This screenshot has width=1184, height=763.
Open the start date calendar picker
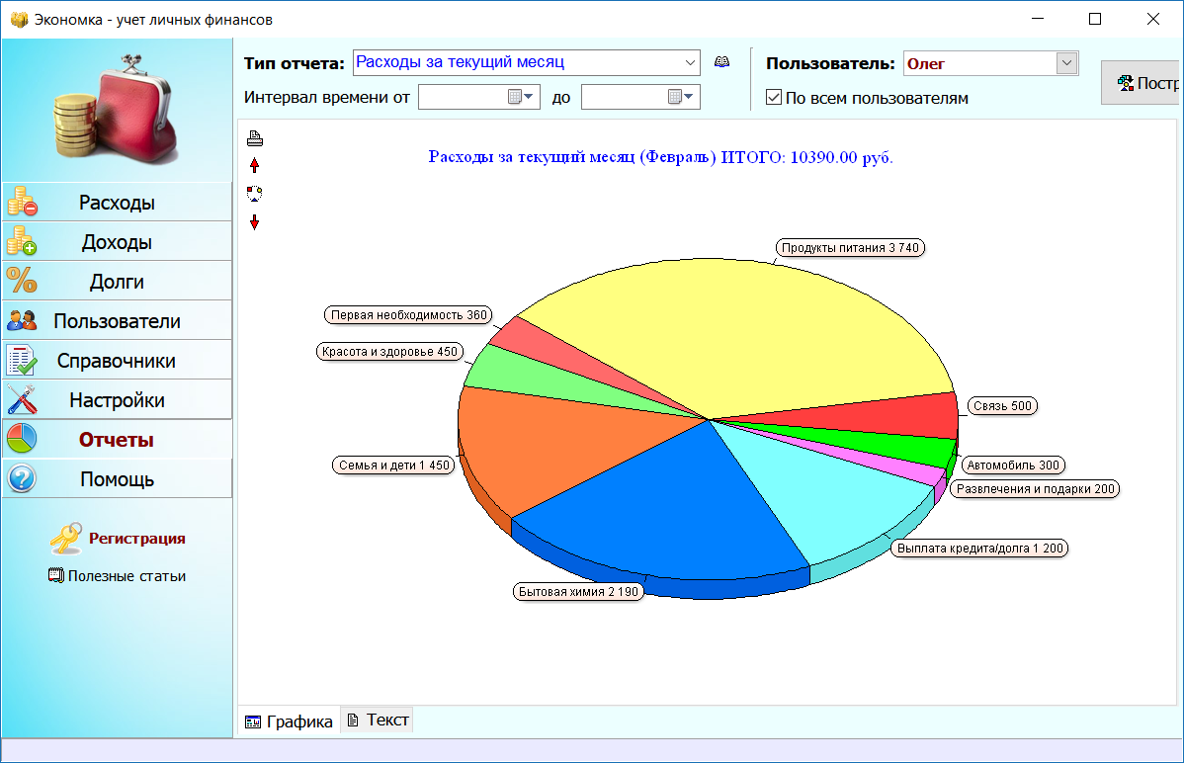(x=520, y=97)
